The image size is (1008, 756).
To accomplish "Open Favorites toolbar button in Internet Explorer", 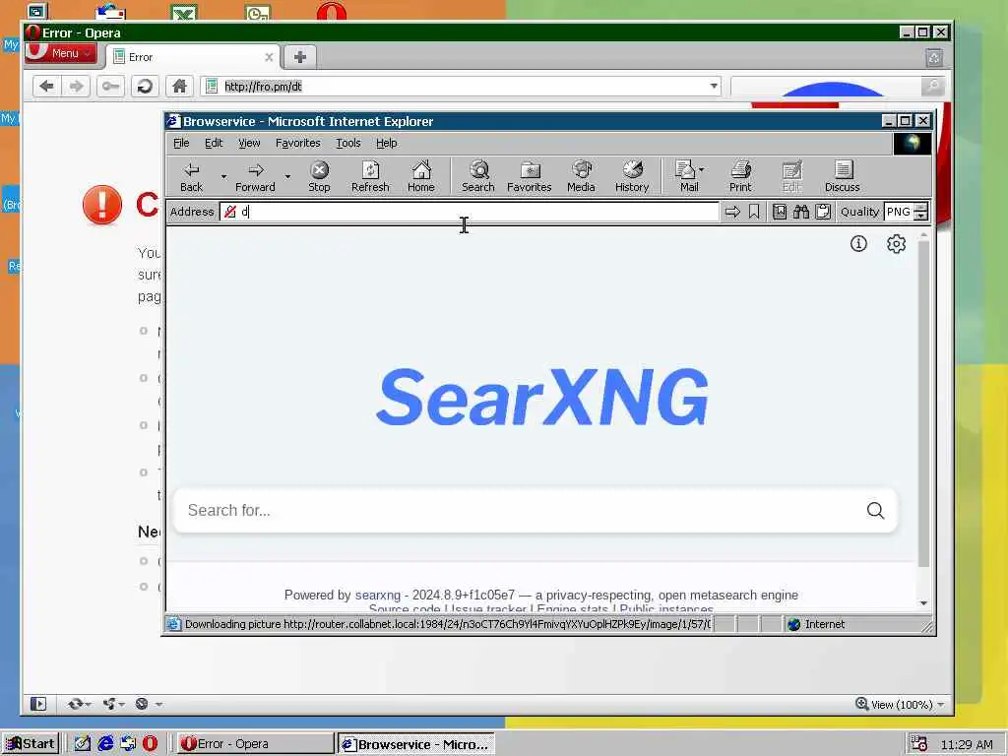I will coord(529,177).
